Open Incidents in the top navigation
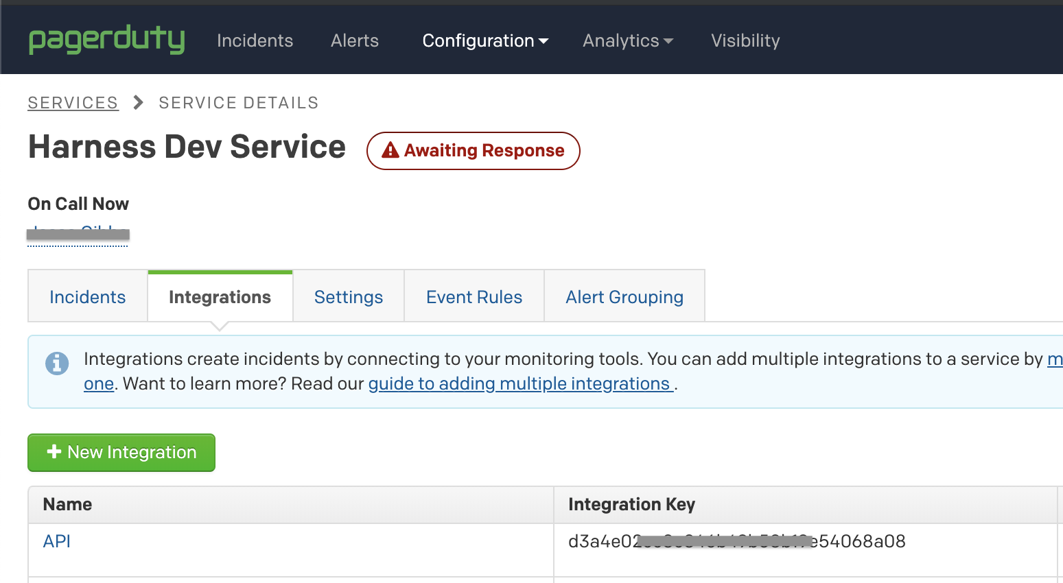Image resolution: width=1063 pixels, height=583 pixels. (255, 40)
